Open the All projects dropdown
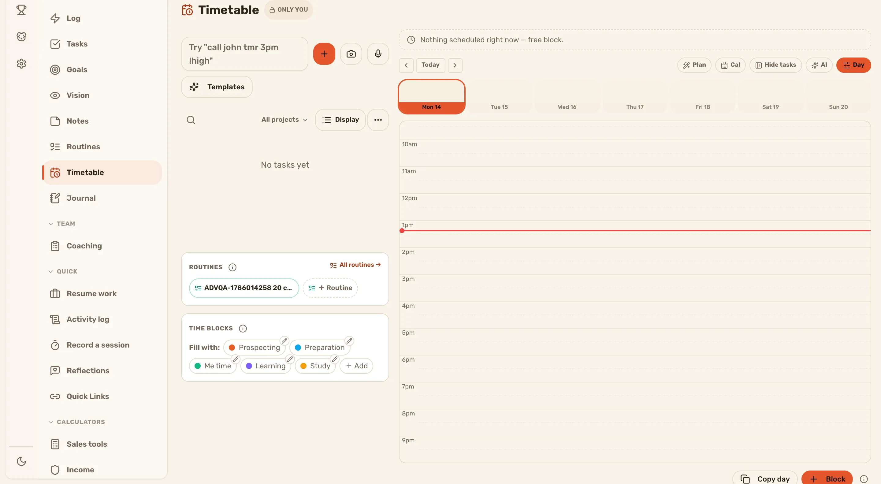881x484 pixels. 284,120
